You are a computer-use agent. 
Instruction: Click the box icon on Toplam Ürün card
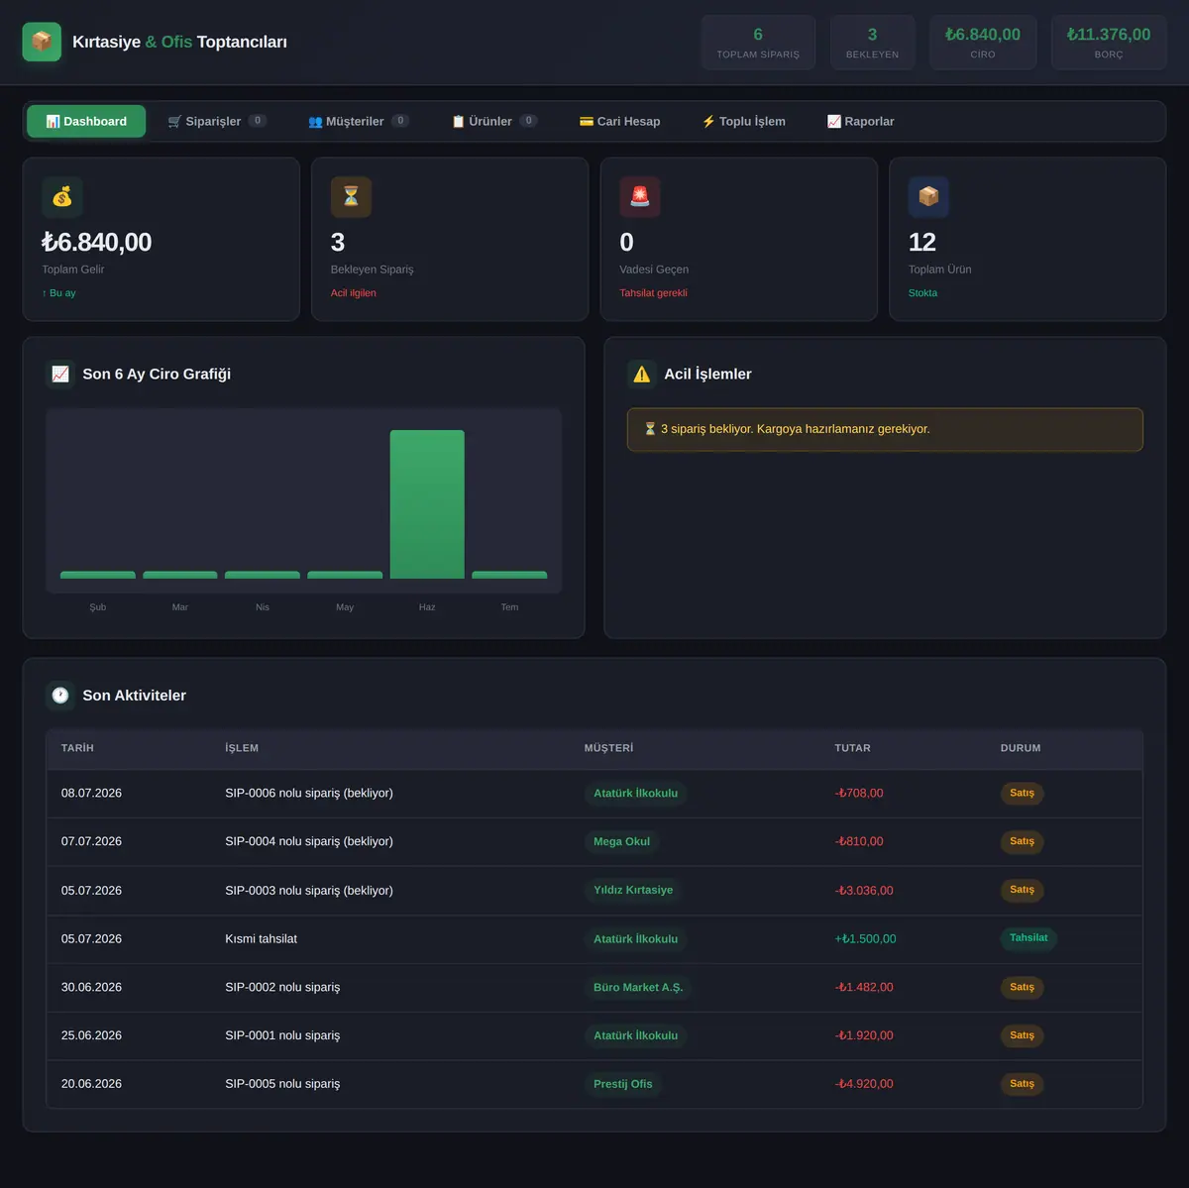[928, 197]
